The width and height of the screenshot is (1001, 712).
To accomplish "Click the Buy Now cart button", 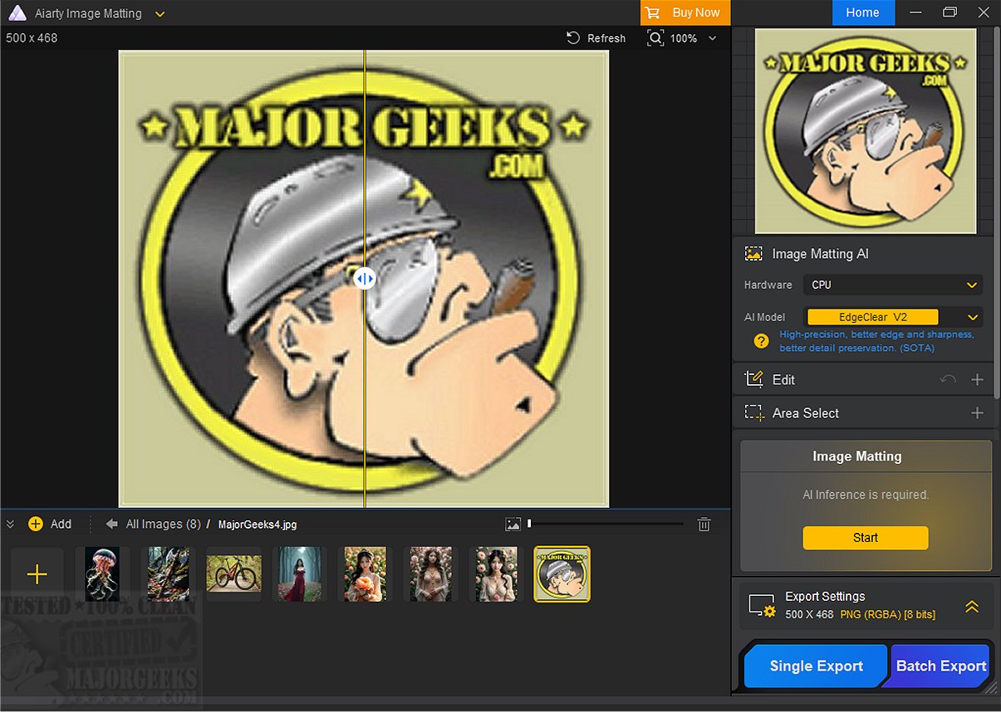I will click(x=685, y=12).
